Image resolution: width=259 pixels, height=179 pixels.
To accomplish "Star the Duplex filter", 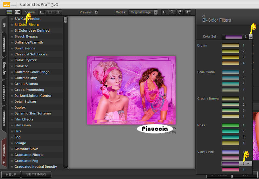I will click(12, 108).
